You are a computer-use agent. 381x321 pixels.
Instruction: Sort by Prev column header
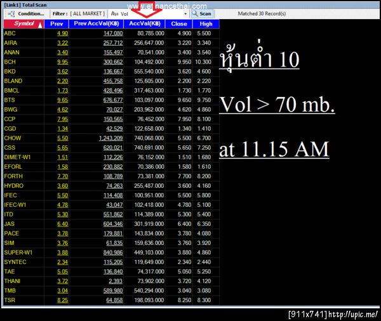click(x=57, y=24)
